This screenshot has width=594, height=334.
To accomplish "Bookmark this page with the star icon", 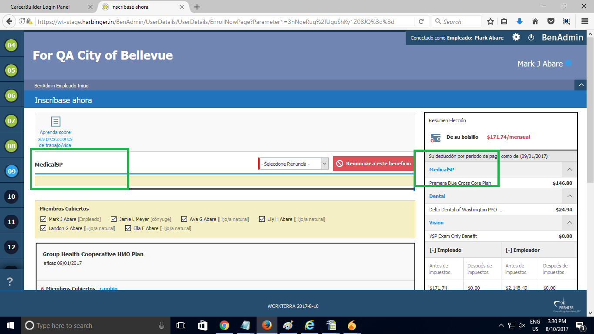I will click(491, 21).
